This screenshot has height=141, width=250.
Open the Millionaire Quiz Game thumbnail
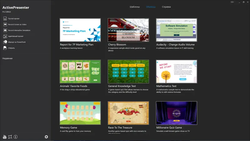click(x=177, y=113)
